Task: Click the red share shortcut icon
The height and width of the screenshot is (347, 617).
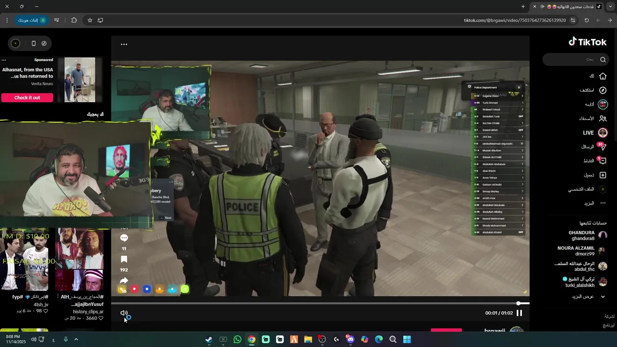Action: coord(134,289)
